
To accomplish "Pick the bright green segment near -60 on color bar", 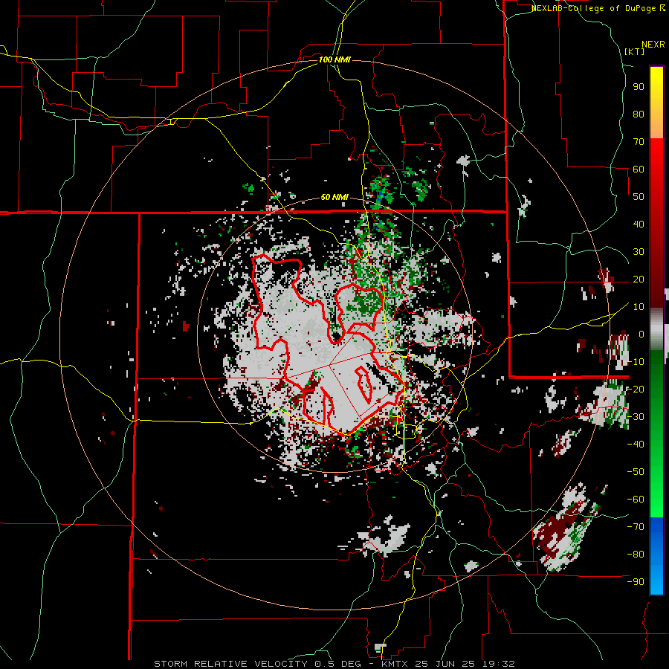I will 656,500.
